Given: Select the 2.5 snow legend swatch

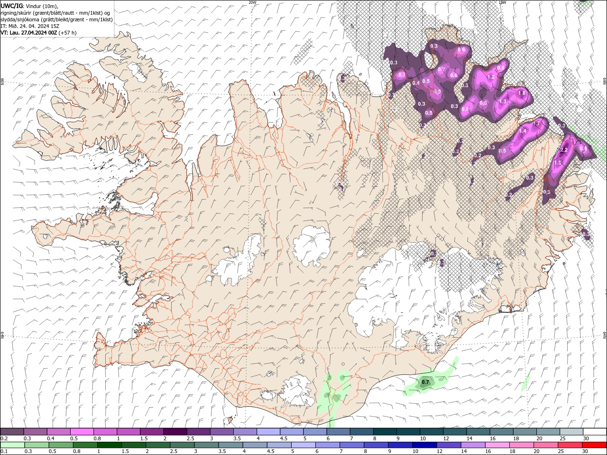Looking at the screenshot, I should (x=198, y=432).
